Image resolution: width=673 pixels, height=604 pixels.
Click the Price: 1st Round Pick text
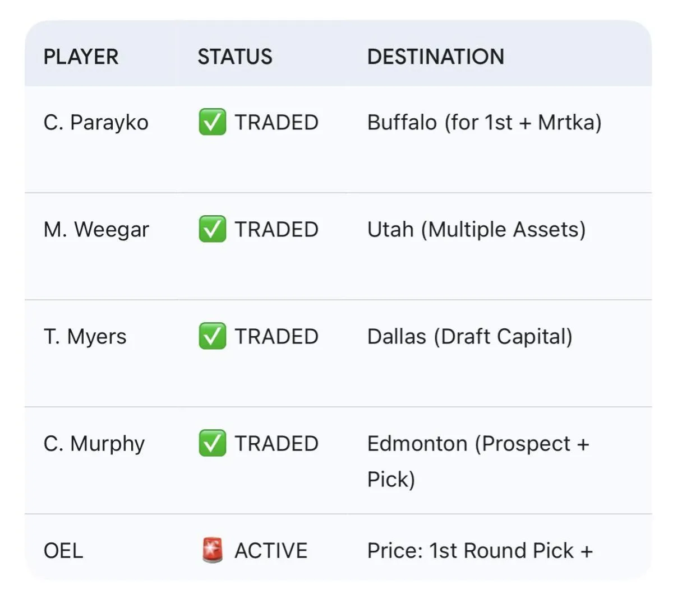[x=480, y=550]
